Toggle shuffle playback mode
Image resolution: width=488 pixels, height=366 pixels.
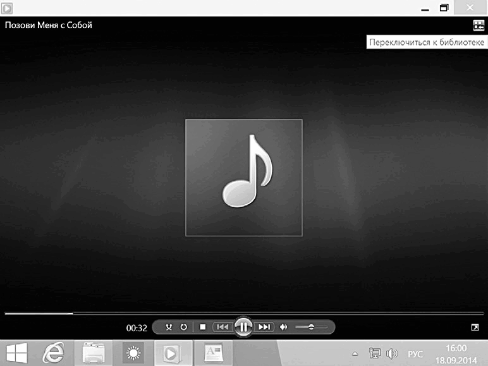click(169, 327)
